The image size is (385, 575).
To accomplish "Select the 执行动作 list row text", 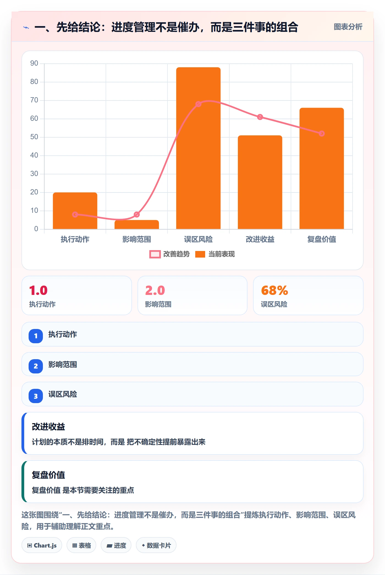I will point(63,334).
